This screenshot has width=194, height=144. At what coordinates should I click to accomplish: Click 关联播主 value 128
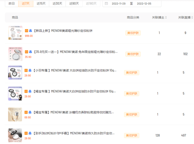(x=158, y=136)
